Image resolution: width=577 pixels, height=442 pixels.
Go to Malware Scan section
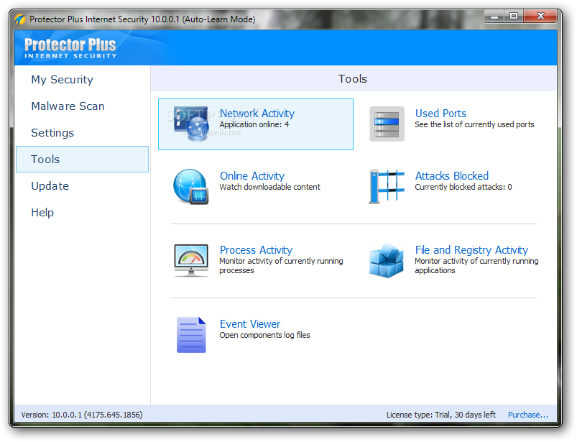[x=68, y=106]
